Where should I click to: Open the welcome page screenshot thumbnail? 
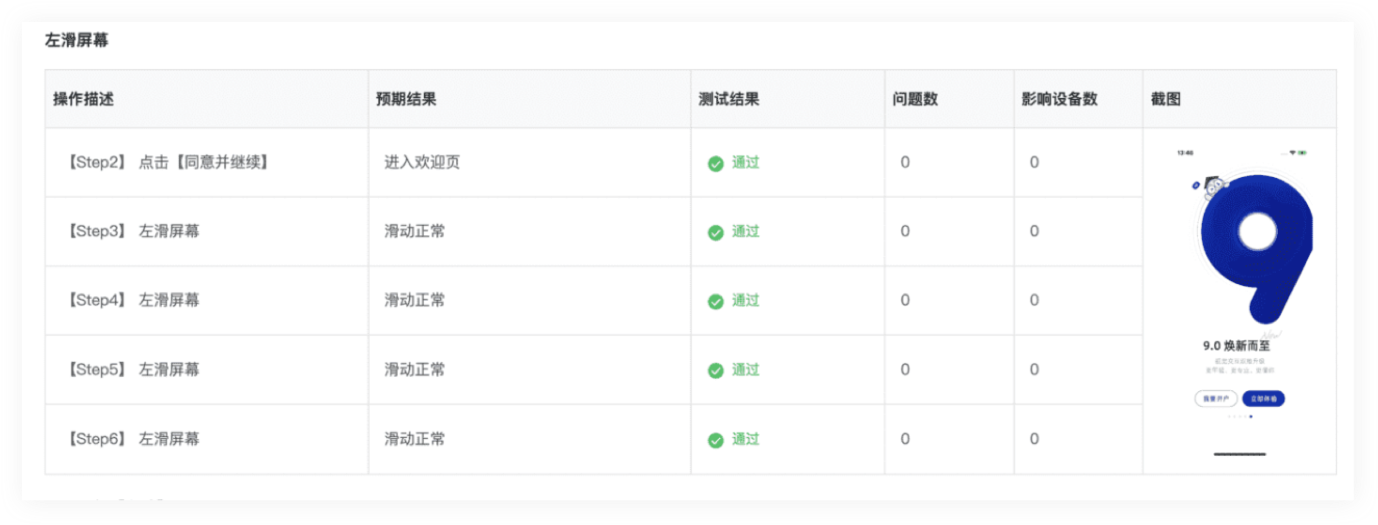coord(1239,302)
